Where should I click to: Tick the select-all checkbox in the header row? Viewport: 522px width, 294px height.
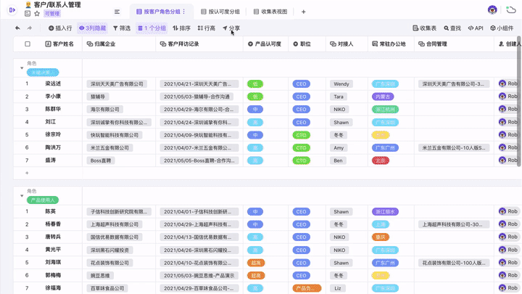(28, 44)
